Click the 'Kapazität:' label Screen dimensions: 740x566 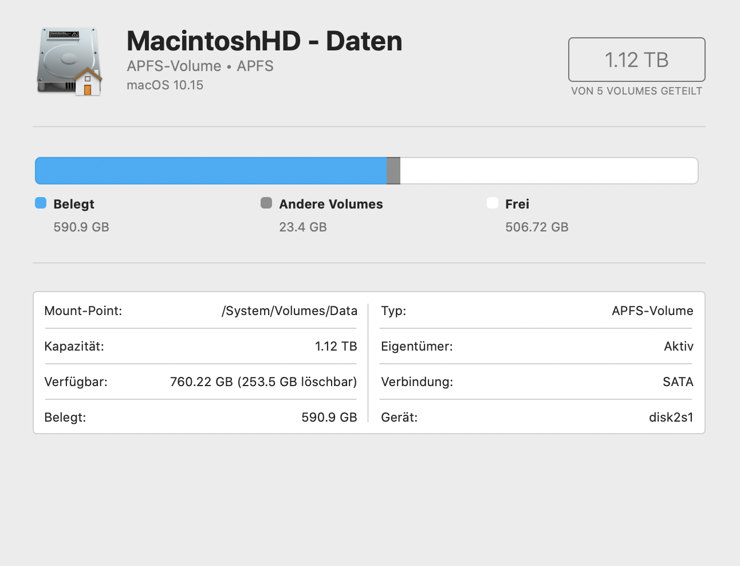coord(74,346)
